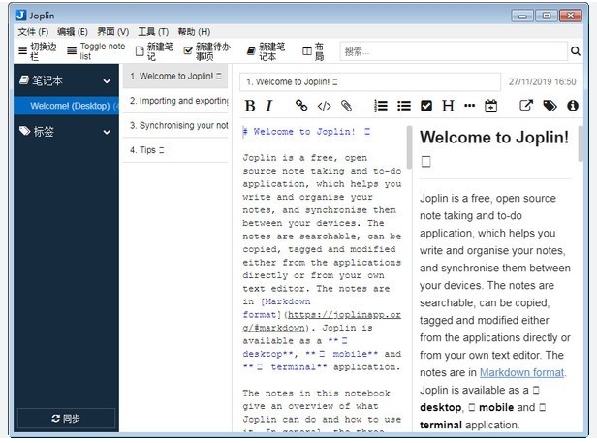The height and width of the screenshot is (443, 597).
Task: Toggle the sidebar with 切换边栏
Action: pyautogui.click(x=37, y=51)
